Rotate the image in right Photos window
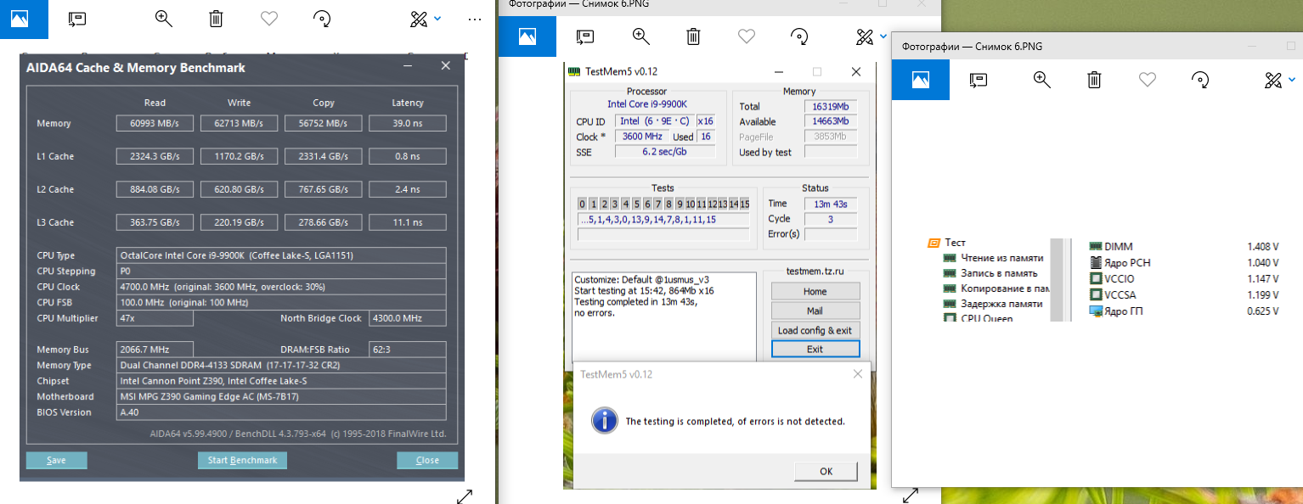The width and height of the screenshot is (1303, 504). (1200, 80)
